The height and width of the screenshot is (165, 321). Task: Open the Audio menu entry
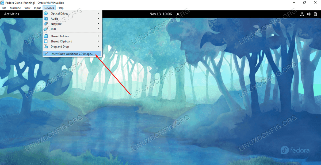(72, 19)
